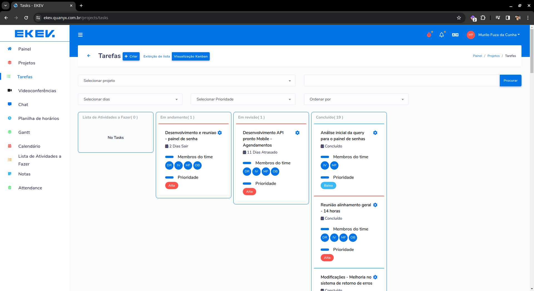Open gear settings on Análise inicial card
This screenshot has height=291, width=534.
(x=375, y=133)
